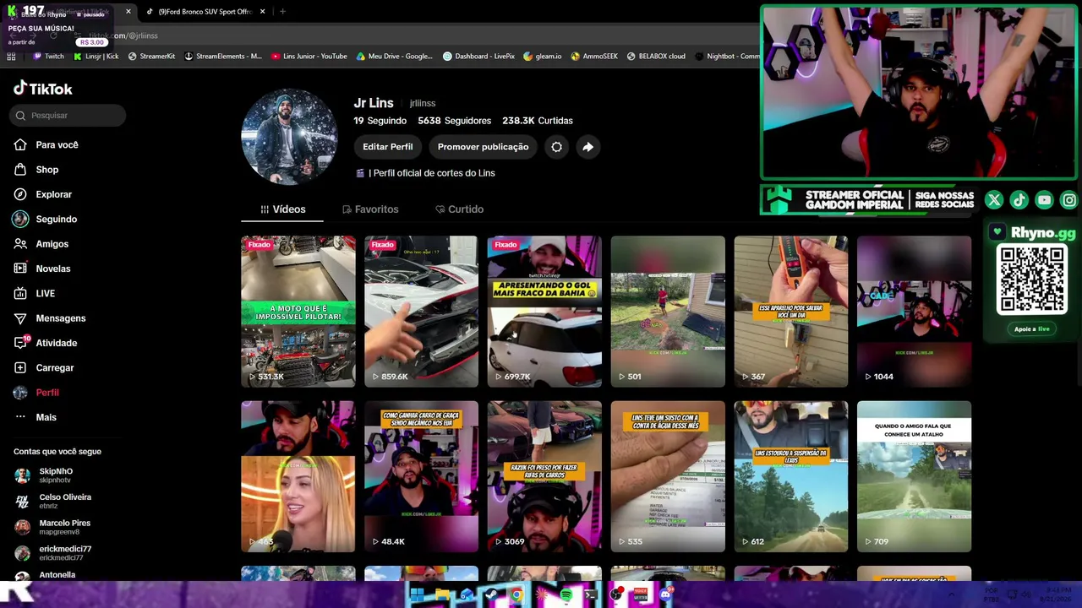Image resolution: width=1082 pixels, height=608 pixels.
Task: Click the share profile arrow icon
Action: [587, 147]
